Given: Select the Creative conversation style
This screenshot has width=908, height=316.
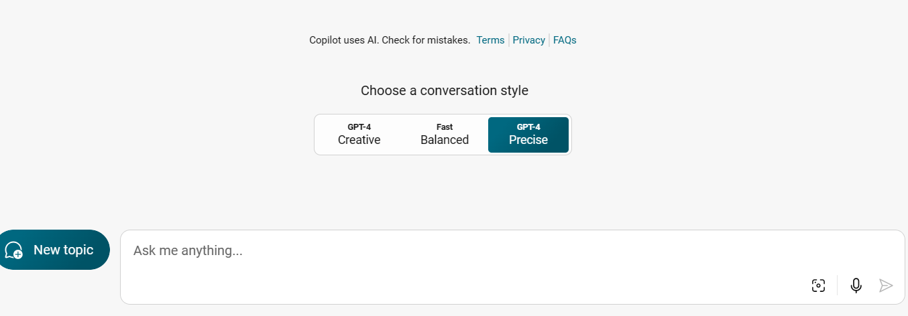Looking at the screenshot, I should coord(359,135).
